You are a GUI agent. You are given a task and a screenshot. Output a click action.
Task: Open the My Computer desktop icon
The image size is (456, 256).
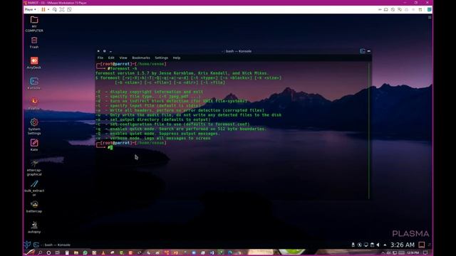tap(34, 23)
